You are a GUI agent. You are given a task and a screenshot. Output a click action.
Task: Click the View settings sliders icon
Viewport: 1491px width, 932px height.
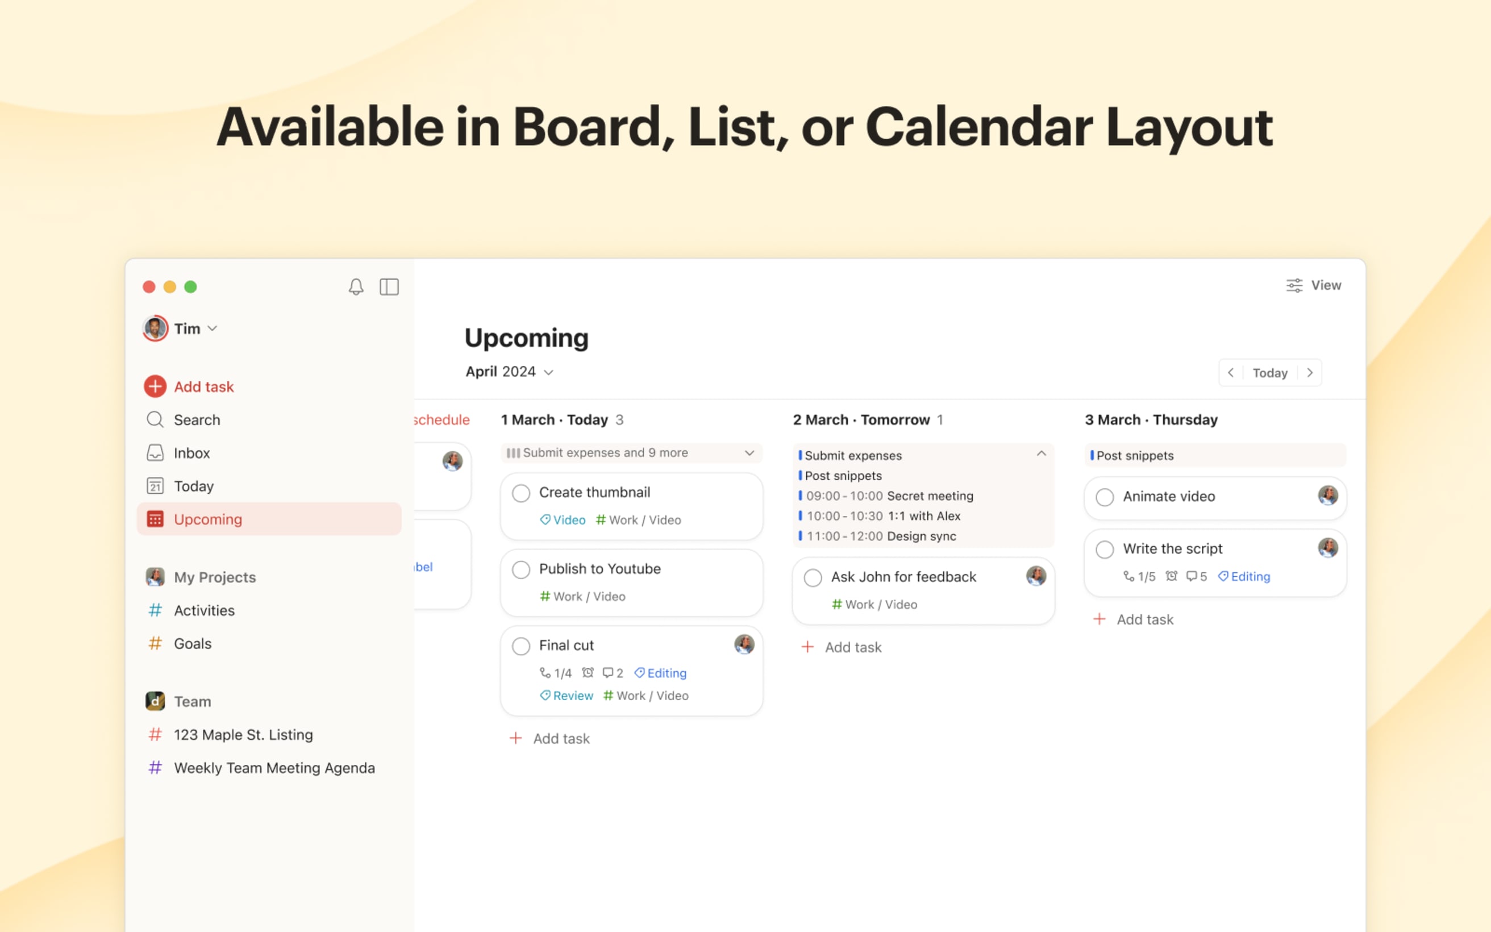point(1294,285)
